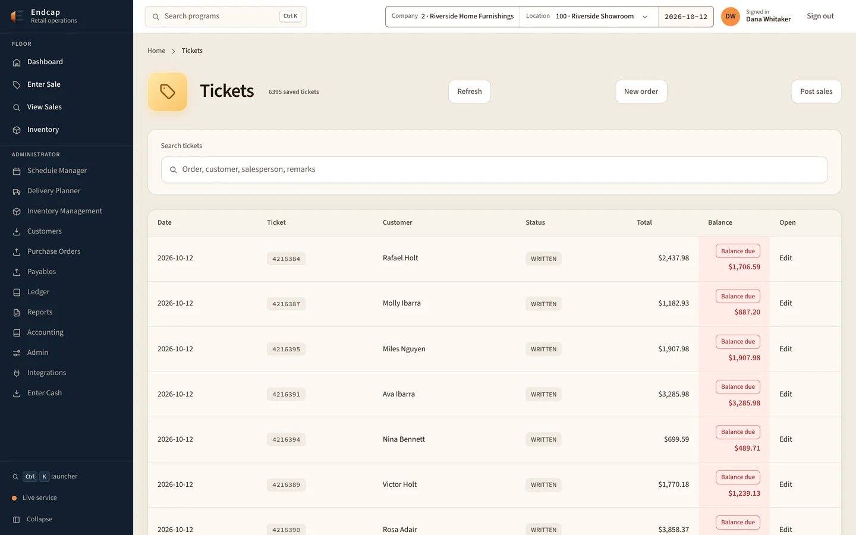Image resolution: width=856 pixels, height=535 pixels.
Task: Edit Victor Holt's ticket
Action: (786, 484)
